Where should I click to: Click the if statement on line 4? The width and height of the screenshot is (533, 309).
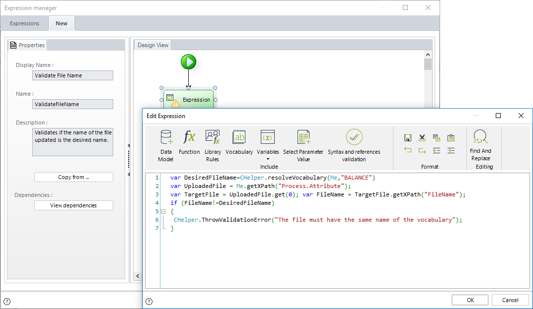(x=223, y=203)
